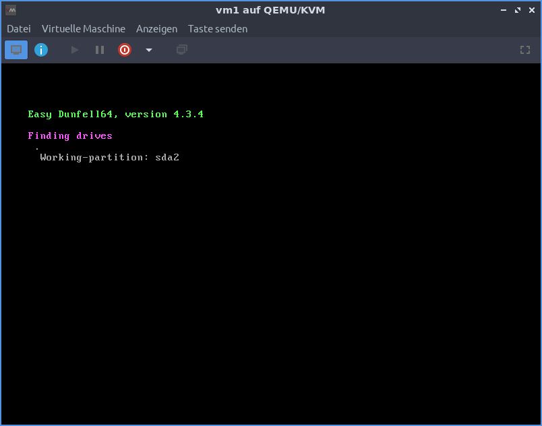Viewport: 542px width, 426px height.
Task: Expand the shutdown options dropdown arrow
Action: click(149, 50)
